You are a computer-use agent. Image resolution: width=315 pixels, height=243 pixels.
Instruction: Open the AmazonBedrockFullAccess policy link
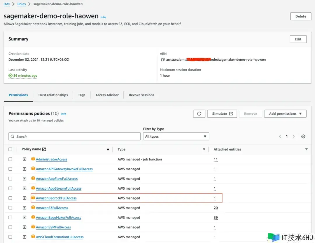coord(56,198)
